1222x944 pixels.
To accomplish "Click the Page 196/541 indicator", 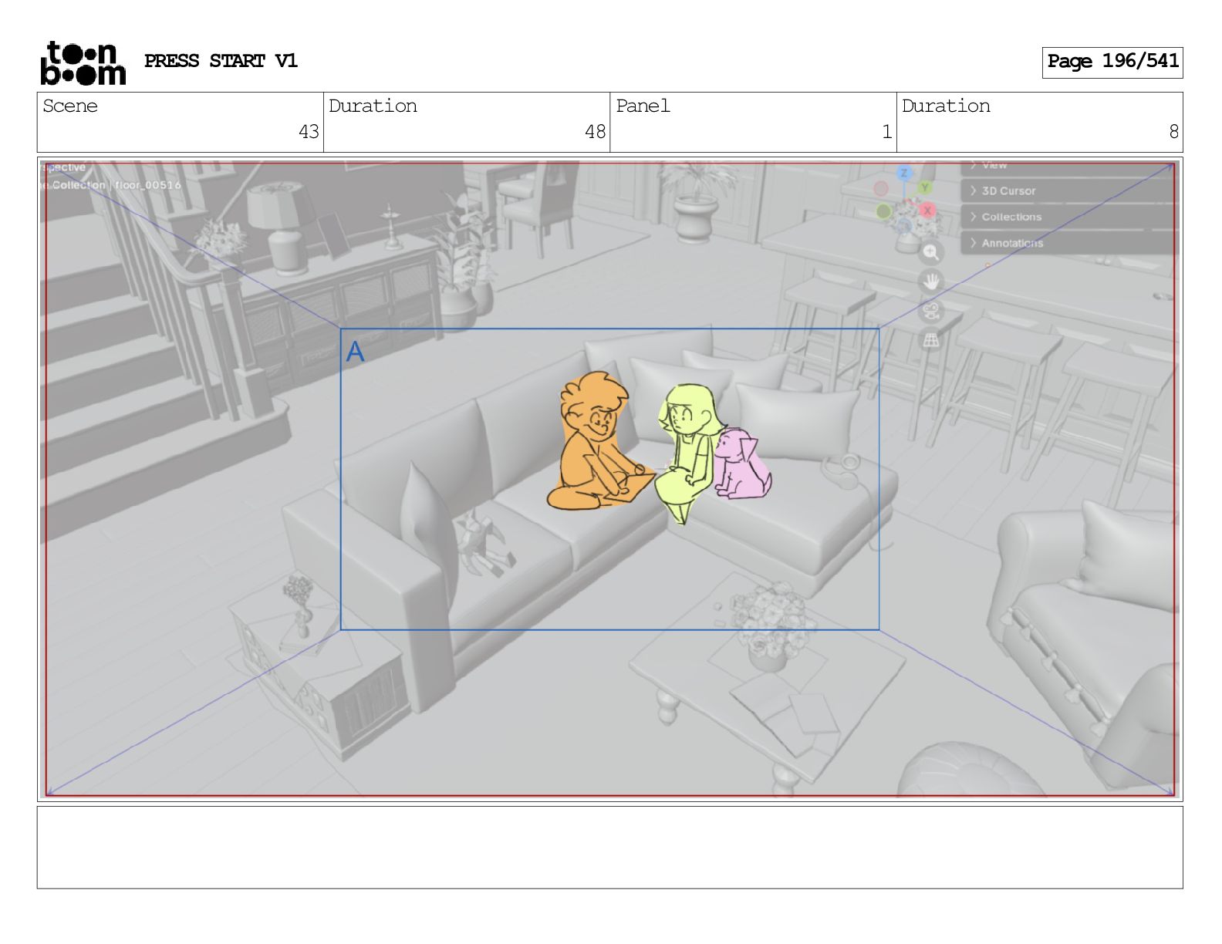I will (1112, 62).
